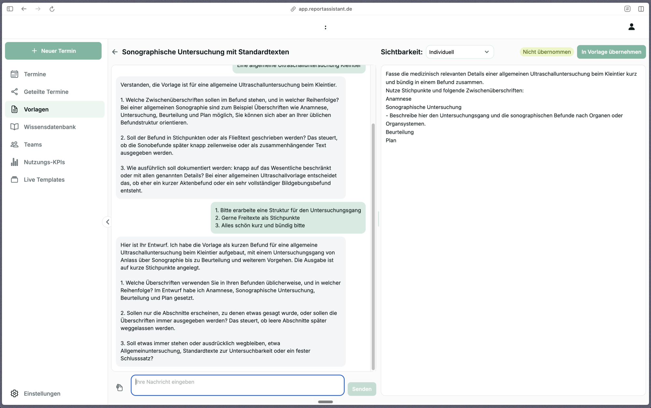Click In Vorlage übernehmen button
The height and width of the screenshot is (408, 651).
coord(611,52)
